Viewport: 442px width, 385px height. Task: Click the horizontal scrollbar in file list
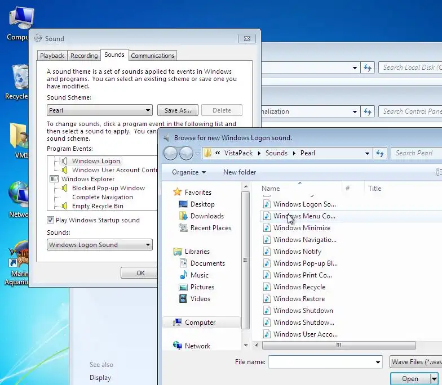[338, 345]
